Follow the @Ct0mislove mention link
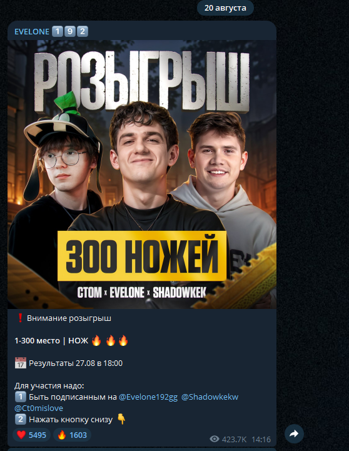The width and height of the screenshot is (349, 451). point(39,408)
